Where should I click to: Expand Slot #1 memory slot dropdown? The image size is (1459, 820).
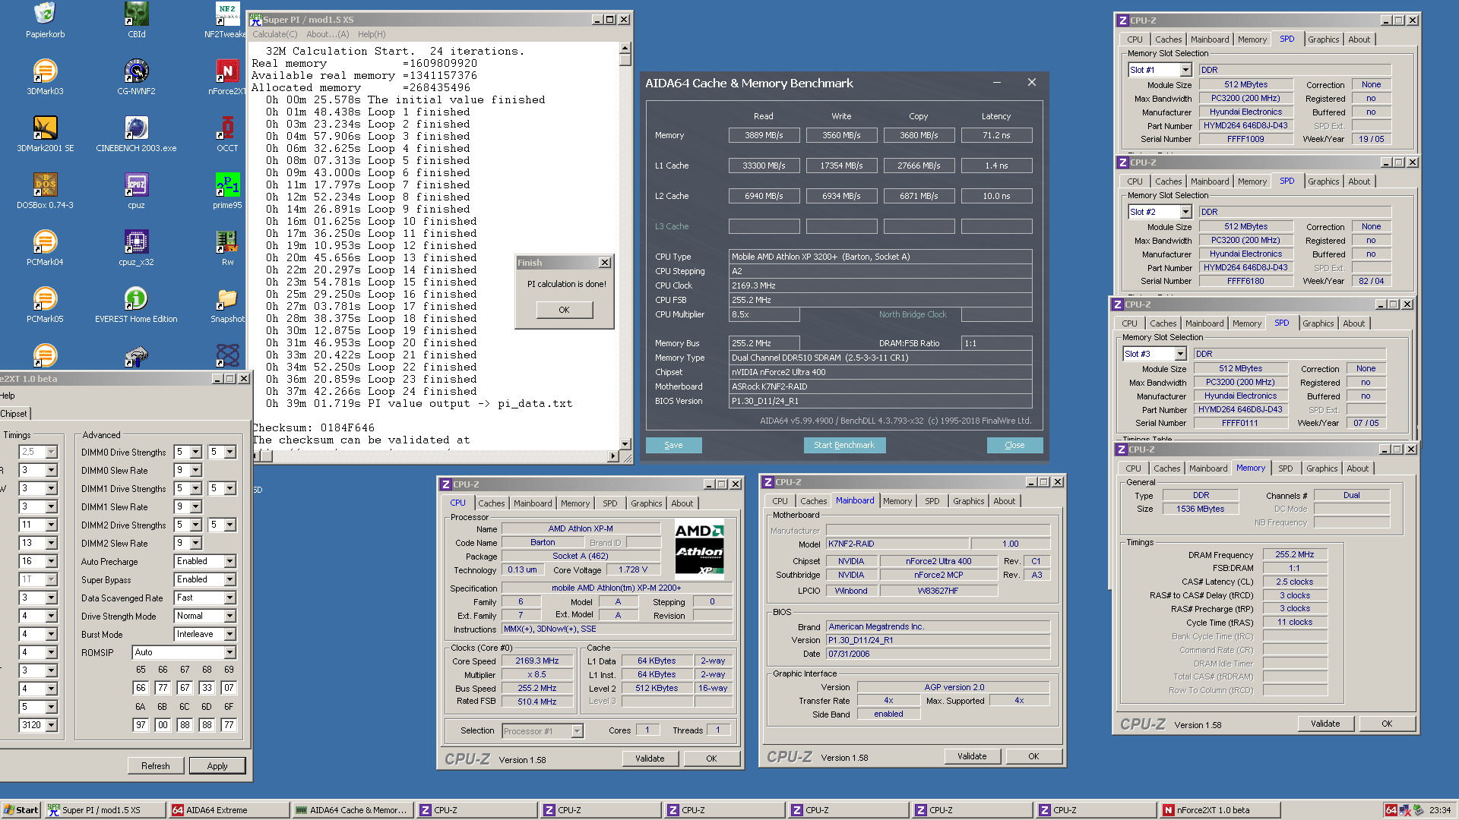pyautogui.click(x=1185, y=70)
